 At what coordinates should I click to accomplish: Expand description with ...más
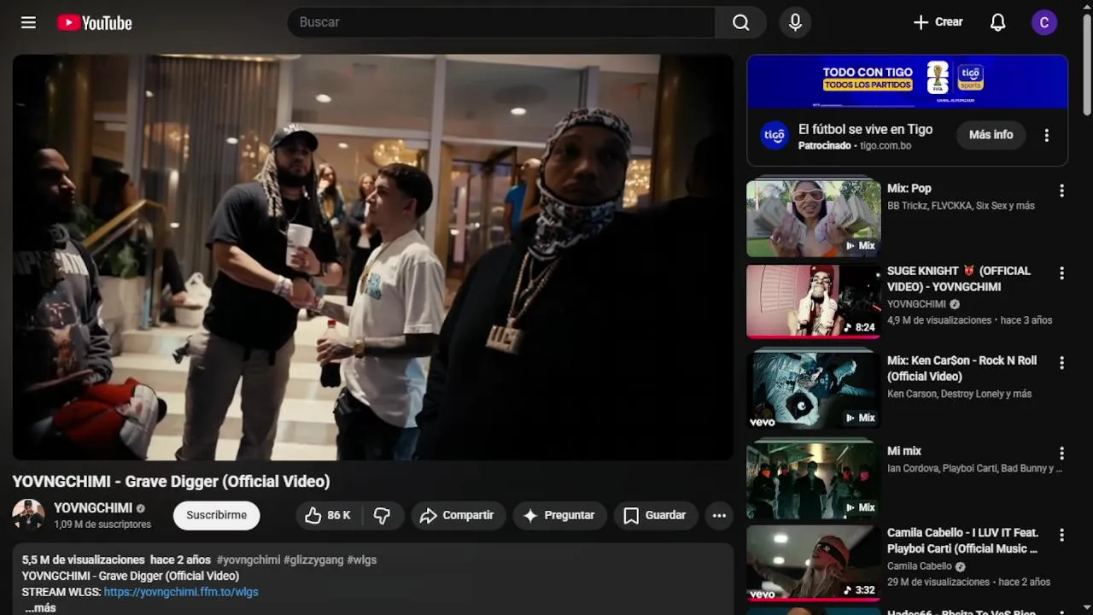point(40,607)
